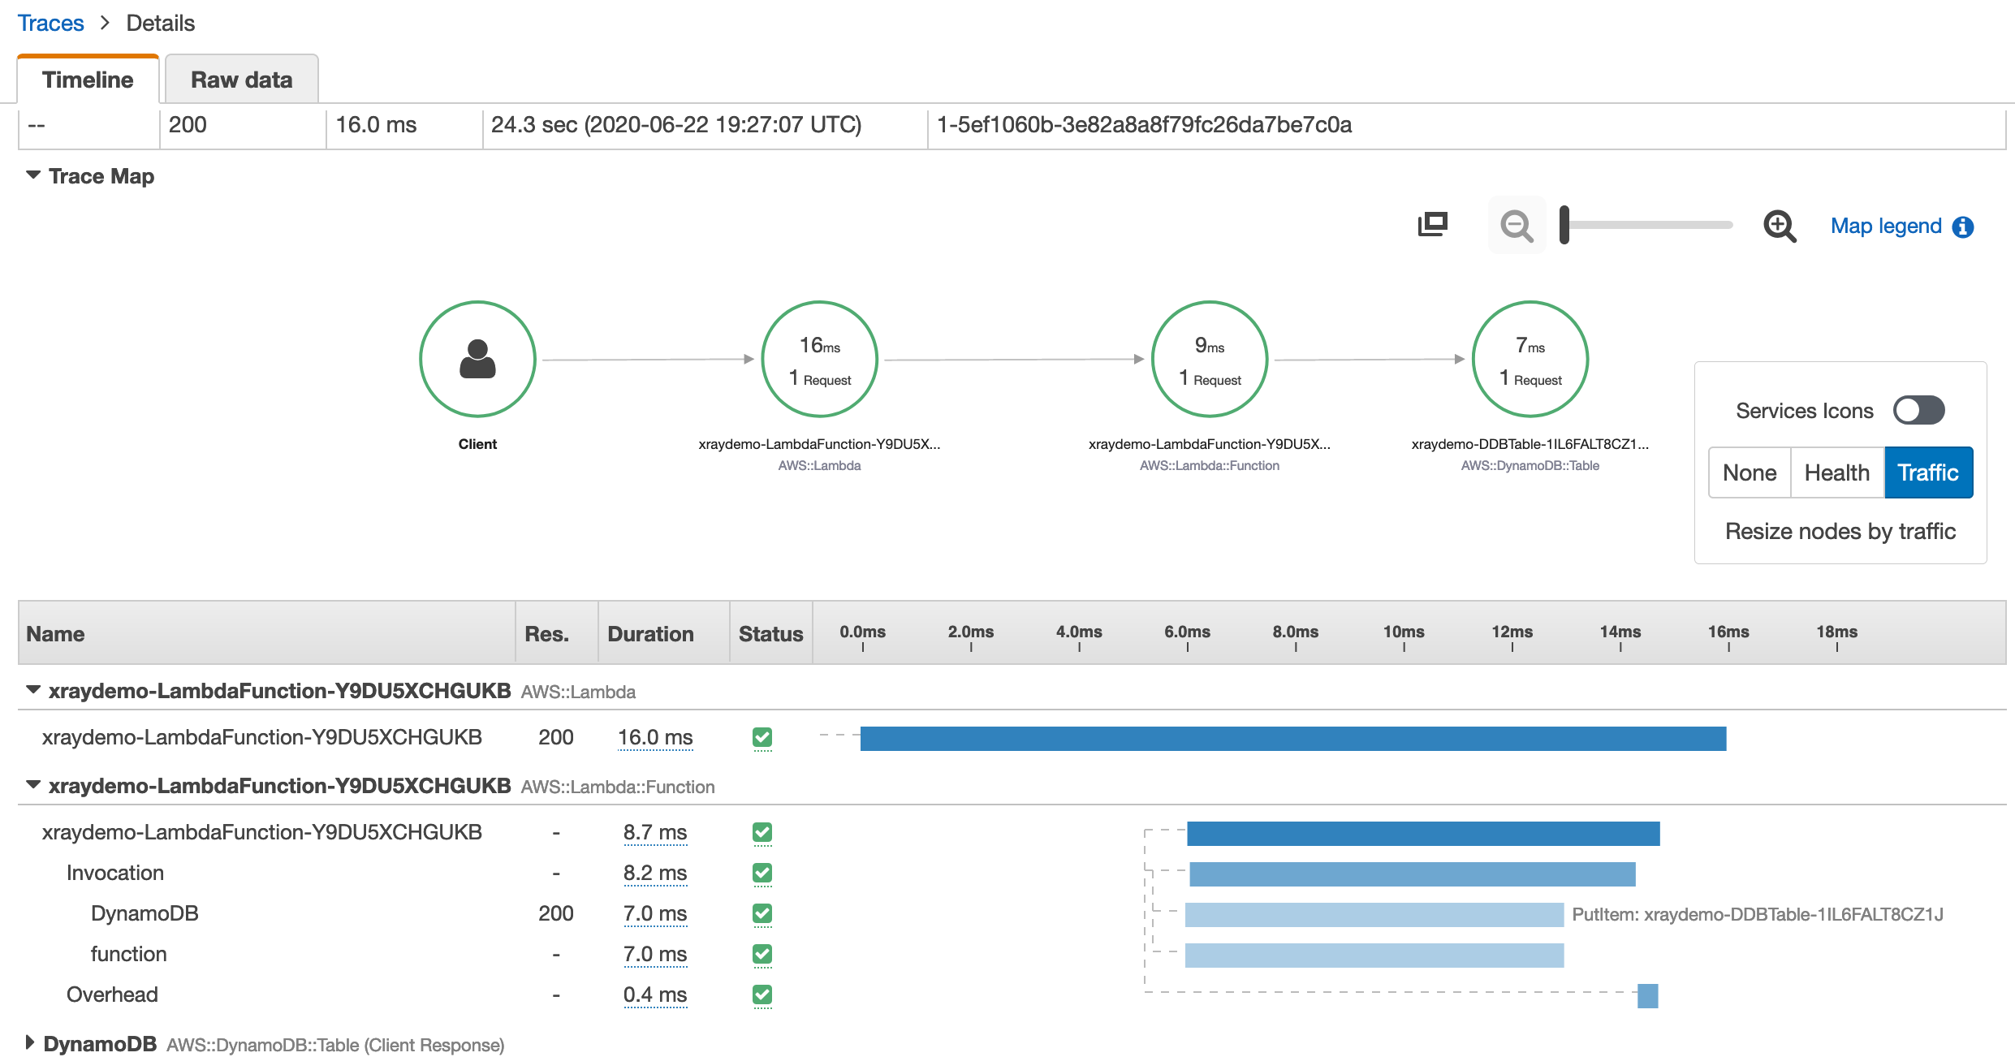The height and width of the screenshot is (1057, 2015).
Task: Collapse the Trace Map section
Action: point(33,175)
